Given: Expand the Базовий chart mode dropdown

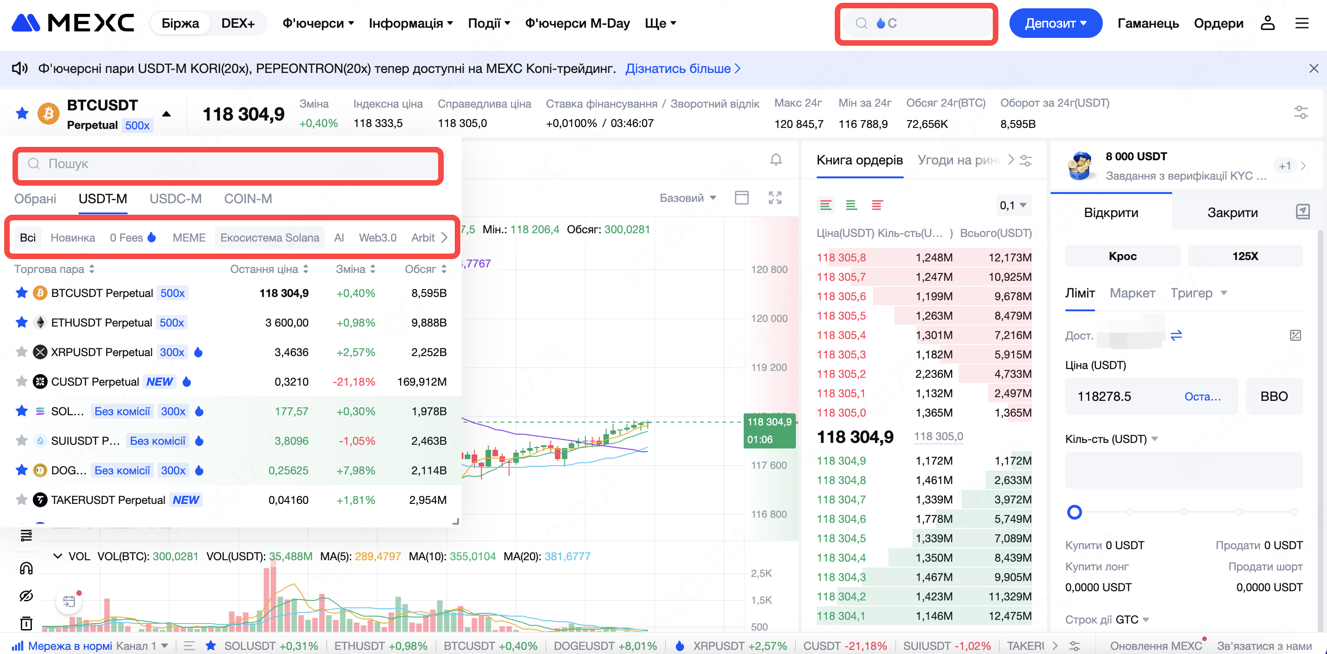Looking at the screenshot, I should point(688,198).
